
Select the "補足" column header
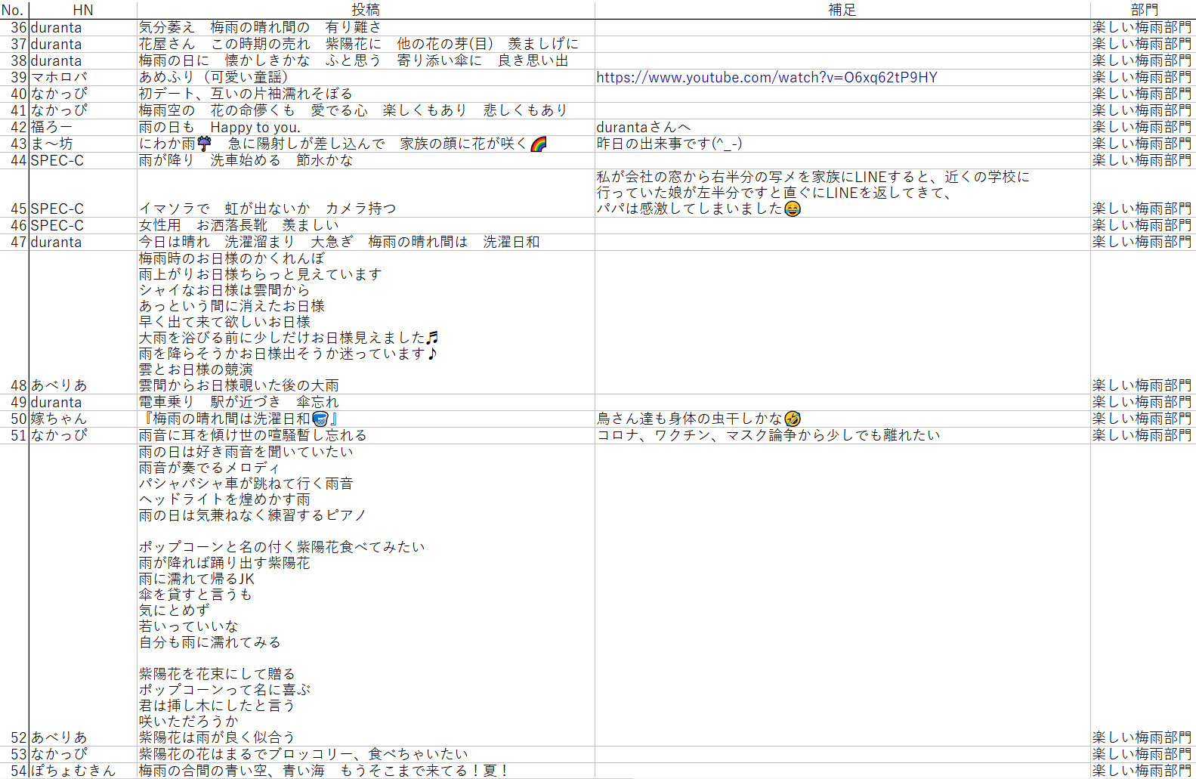(x=842, y=10)
